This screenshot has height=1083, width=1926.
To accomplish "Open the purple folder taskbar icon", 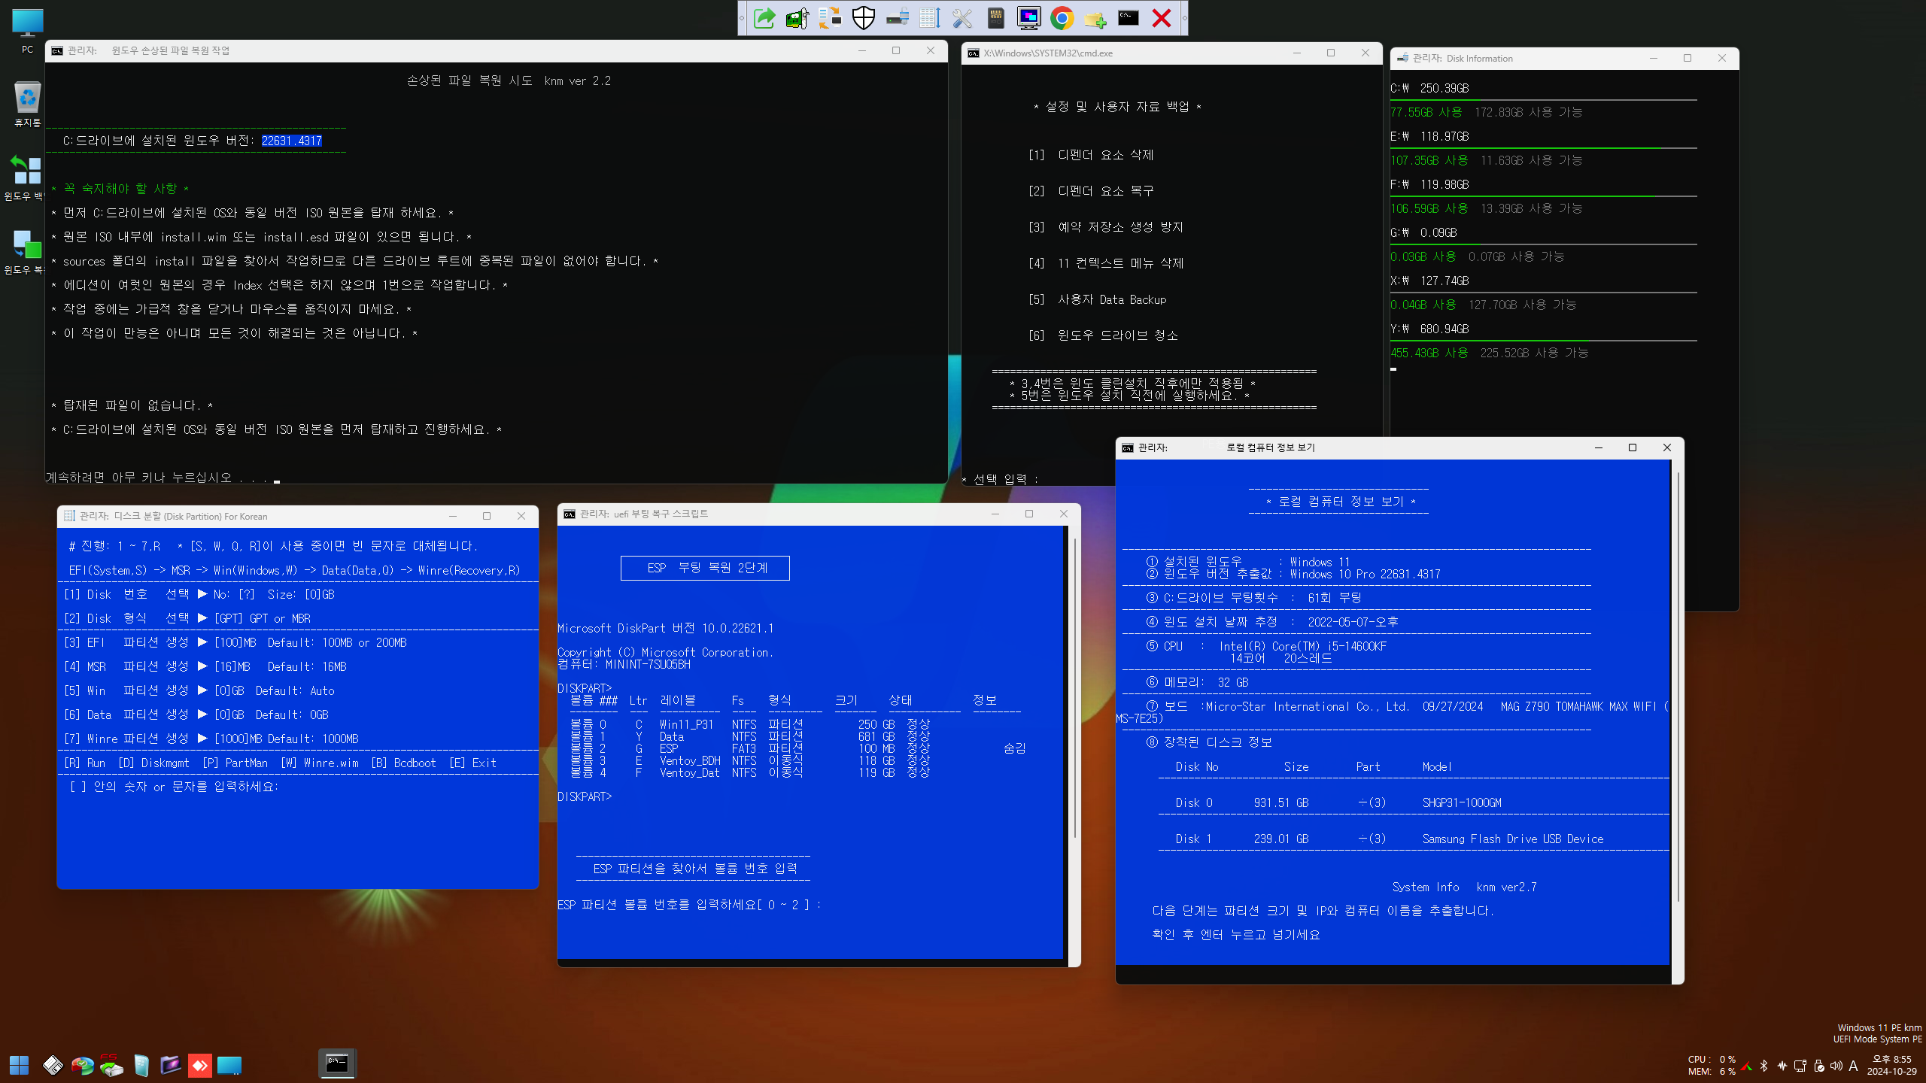I will pos(171,1065).
